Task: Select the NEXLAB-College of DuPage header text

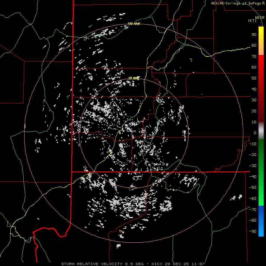Action: 236,3
